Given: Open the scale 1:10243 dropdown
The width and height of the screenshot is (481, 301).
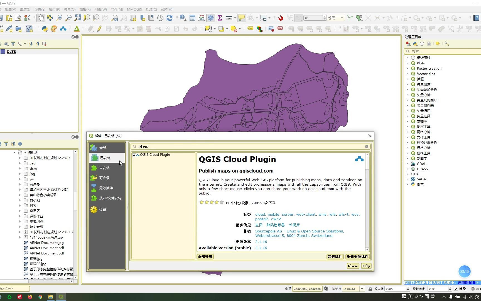Looking at the screenshot, I should pos(362,289).
